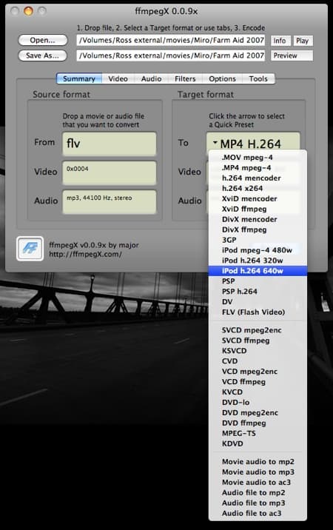Screen dimensions: 333x530
Task: Click the source Video field showing 0x0004
Action: (110, 172)
